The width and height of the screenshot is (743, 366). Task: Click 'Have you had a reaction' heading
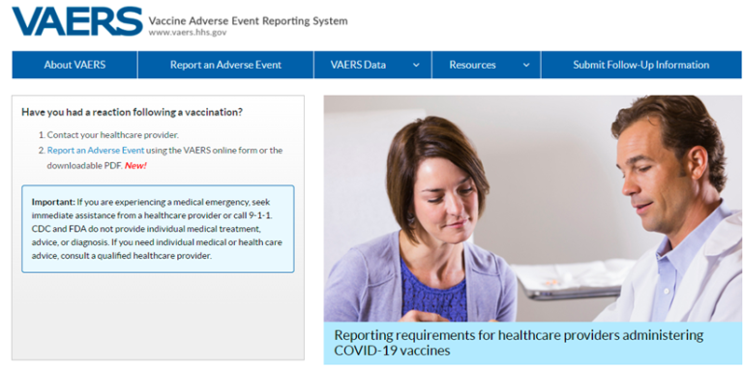[x=133, y=113]
